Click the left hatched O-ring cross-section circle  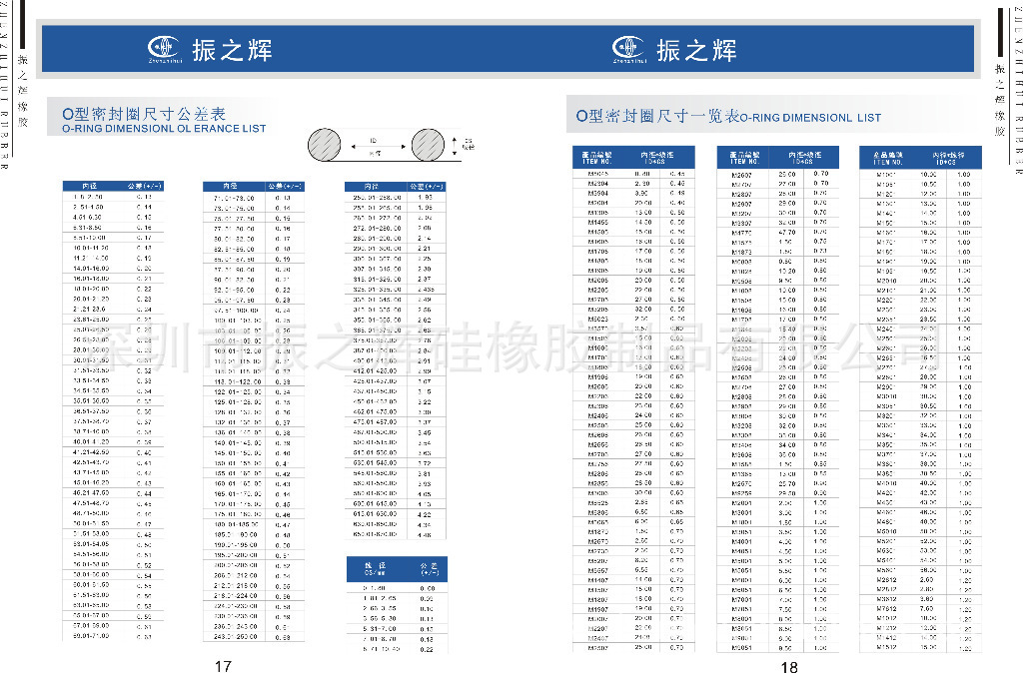(330, 144)
